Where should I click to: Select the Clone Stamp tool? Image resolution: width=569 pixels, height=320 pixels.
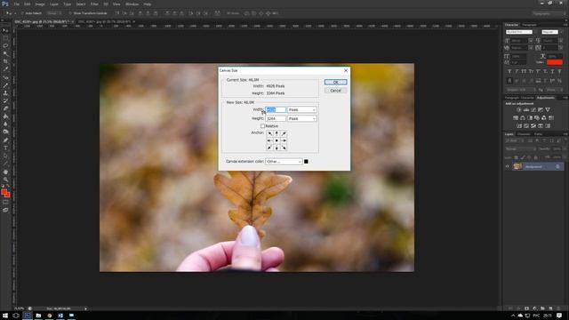pyautogui.click(x=5, y=92)
